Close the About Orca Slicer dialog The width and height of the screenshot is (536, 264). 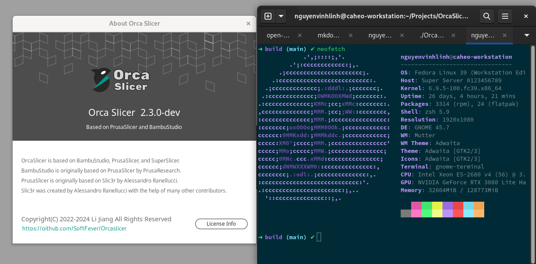(248, 24)
